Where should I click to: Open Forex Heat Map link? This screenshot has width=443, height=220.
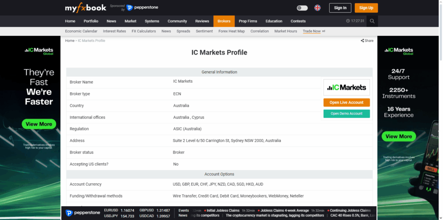click(x=232, y=31)
